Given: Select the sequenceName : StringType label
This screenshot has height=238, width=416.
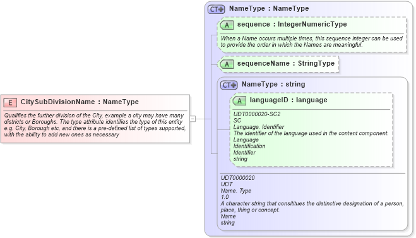Looking at the screenshot, I should 286,63.
